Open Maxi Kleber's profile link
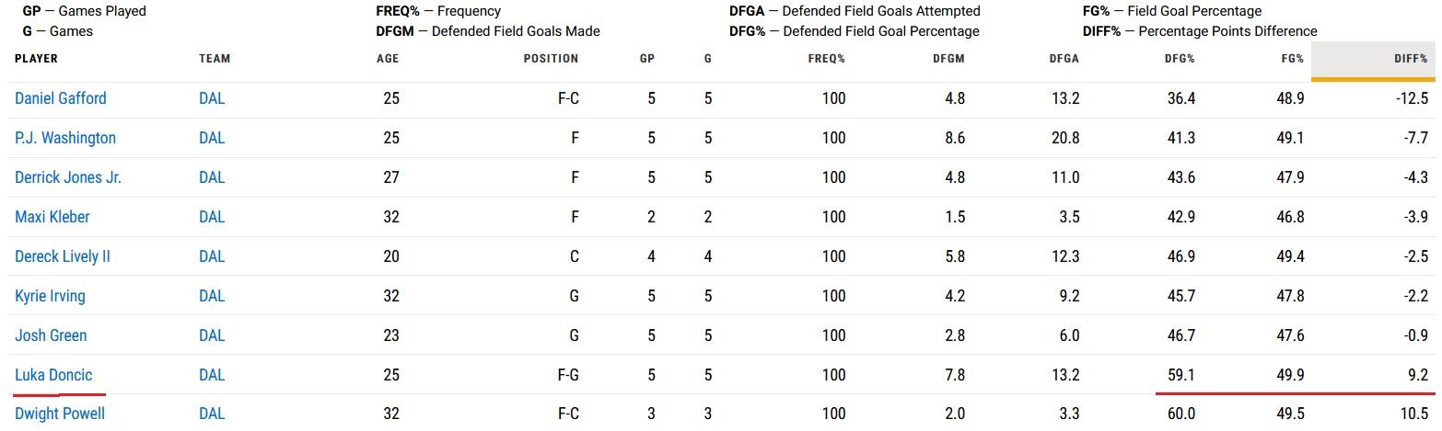 52,217
